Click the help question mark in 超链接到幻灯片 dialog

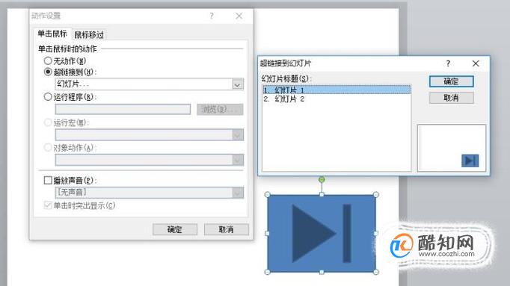click(x=448, y=63)
